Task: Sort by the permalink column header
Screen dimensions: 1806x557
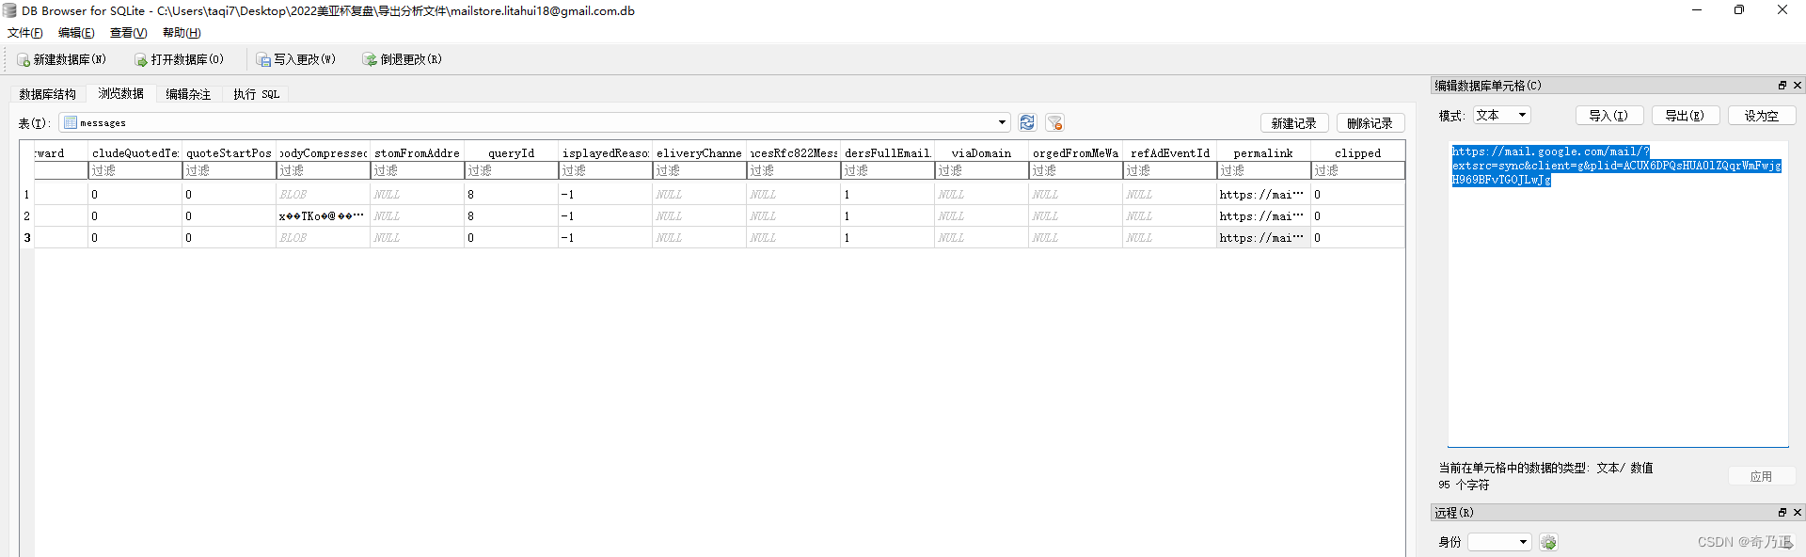Action: pos(1263,152)
